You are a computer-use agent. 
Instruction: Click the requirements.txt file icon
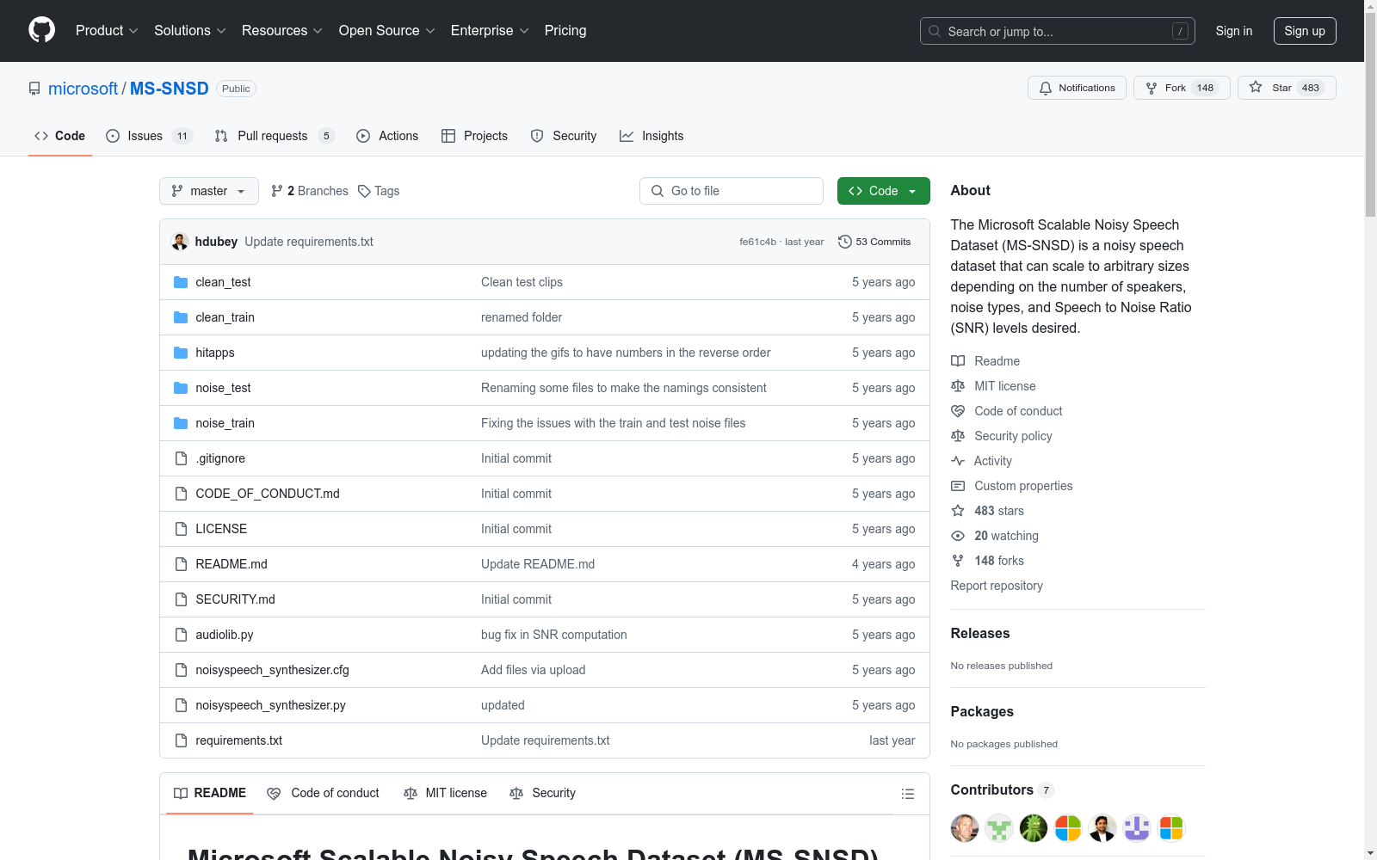(x=181, y=740)
